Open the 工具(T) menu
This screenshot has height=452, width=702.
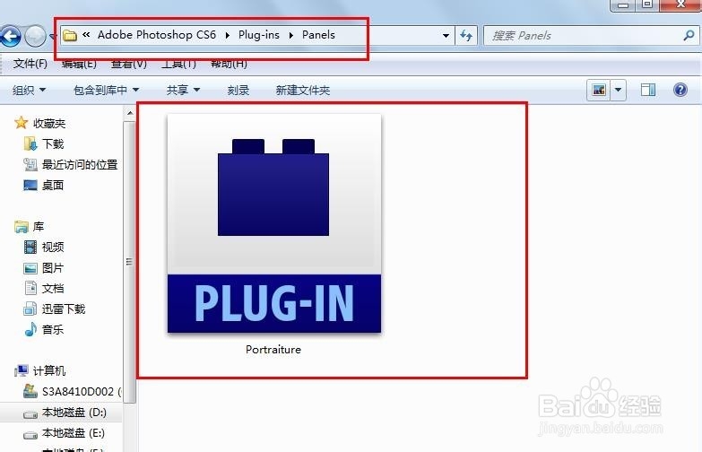pos(178,64)
